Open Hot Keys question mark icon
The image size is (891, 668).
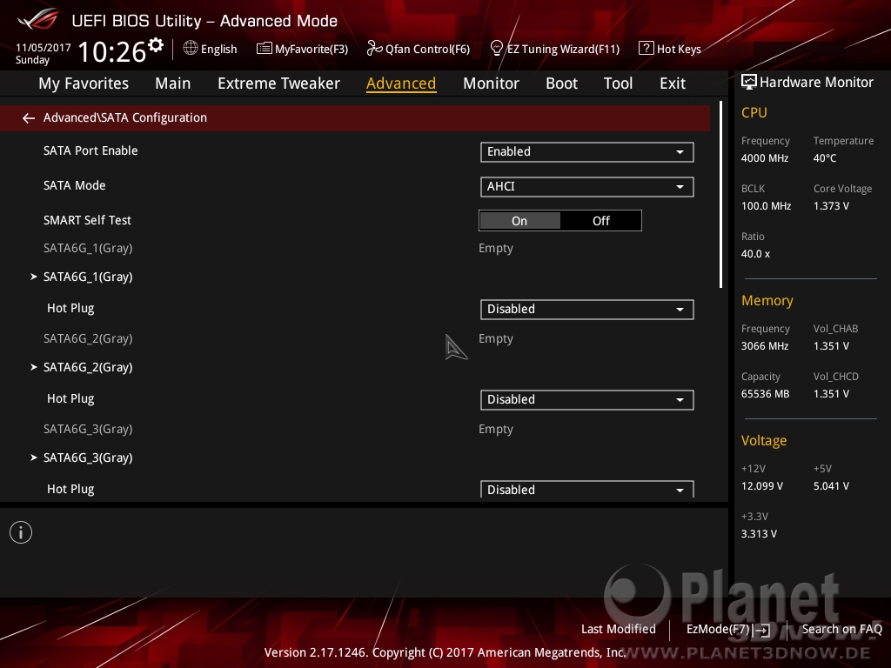click(646, 49)
